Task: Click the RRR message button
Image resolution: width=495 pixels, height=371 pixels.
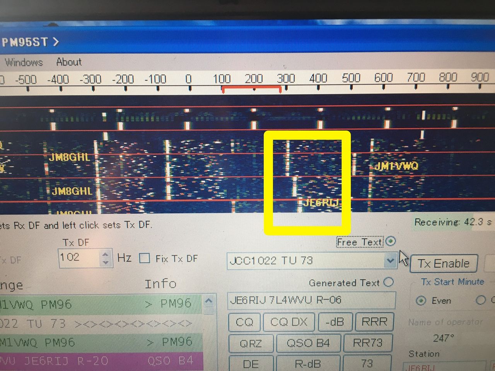Action: [x=374, y=322]
